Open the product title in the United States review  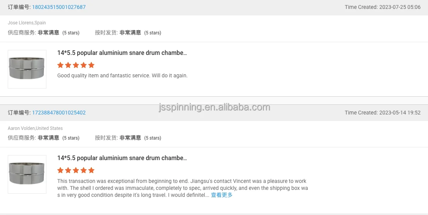click(x=122, y=158)
